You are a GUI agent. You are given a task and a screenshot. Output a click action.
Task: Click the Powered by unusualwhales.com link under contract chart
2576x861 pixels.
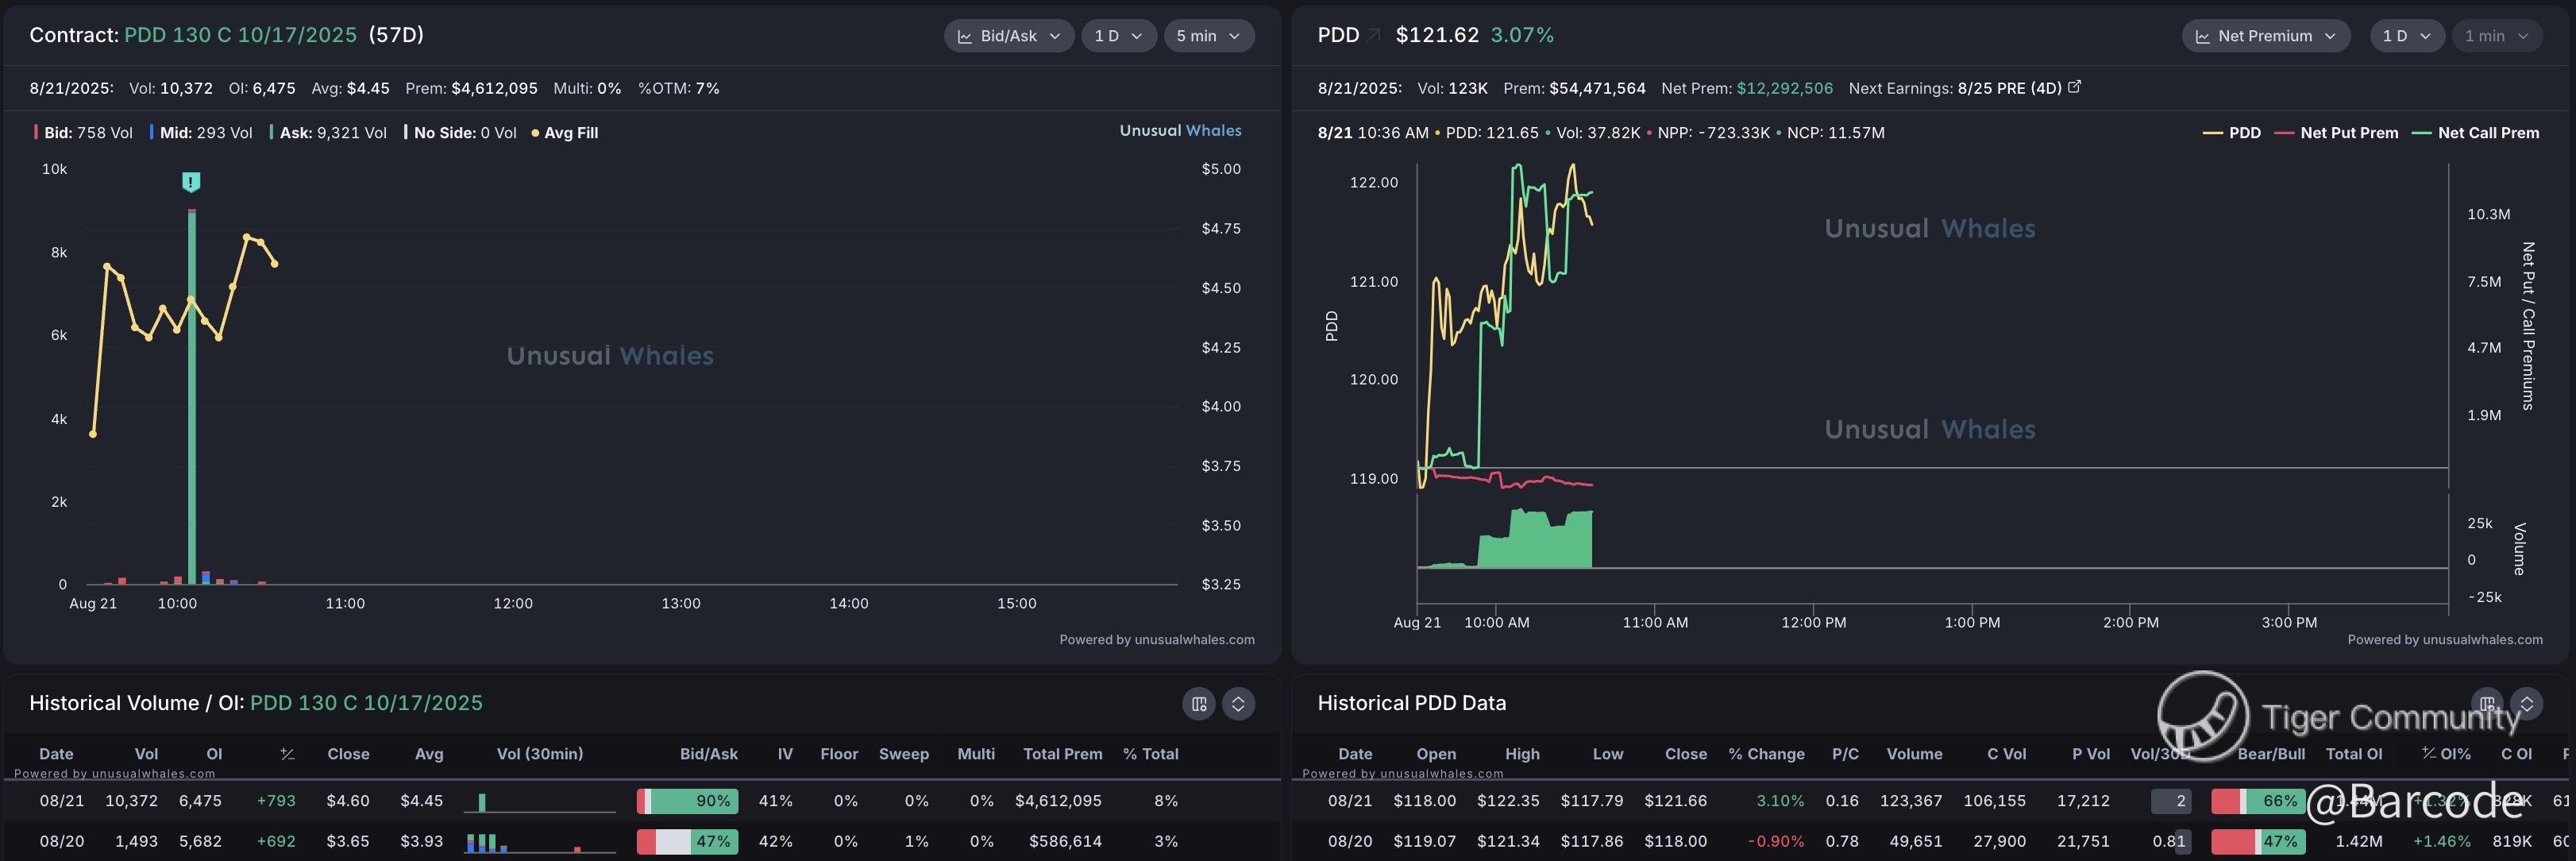tap(1156, 640)
